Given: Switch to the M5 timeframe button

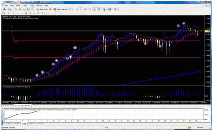Looking at the screenshot, I should click(x=53, y=13).
